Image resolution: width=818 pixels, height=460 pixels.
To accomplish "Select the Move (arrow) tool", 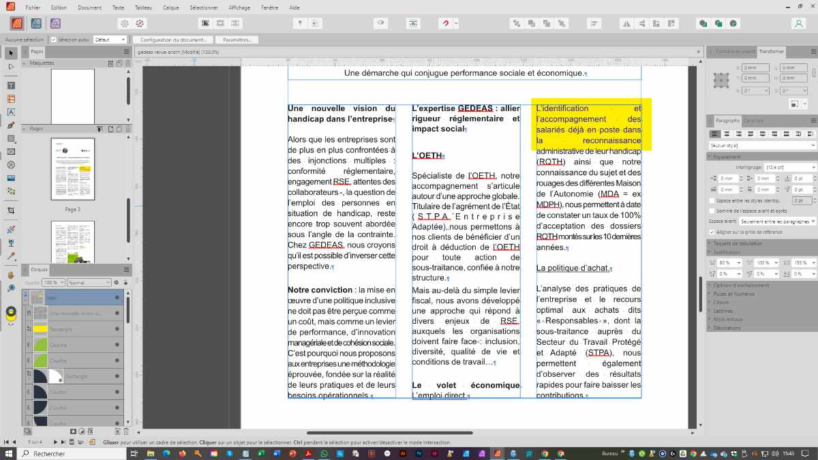I will [x=11, y=53].
